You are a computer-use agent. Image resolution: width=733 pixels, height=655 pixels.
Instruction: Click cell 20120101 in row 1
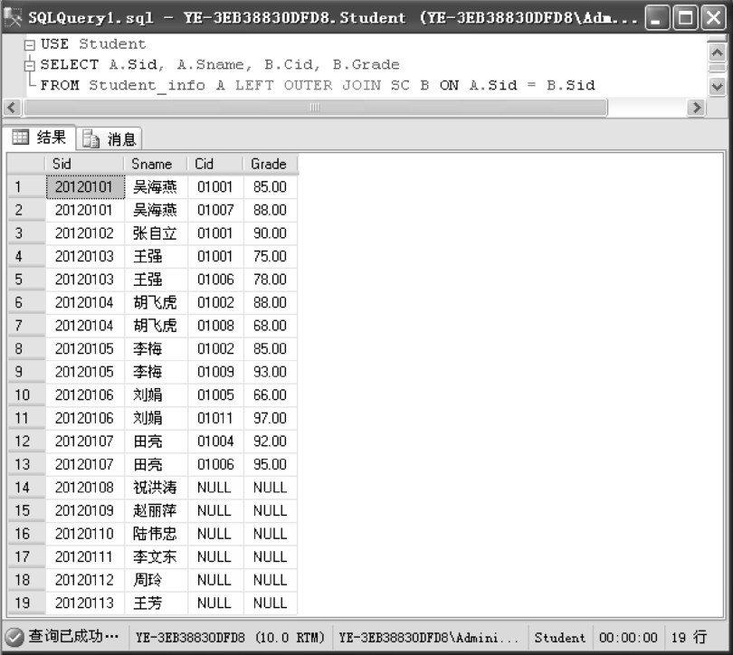85,187
